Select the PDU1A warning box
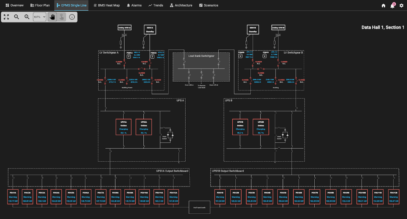The height and width of the screenshot is (219, 407). [13, 197]
